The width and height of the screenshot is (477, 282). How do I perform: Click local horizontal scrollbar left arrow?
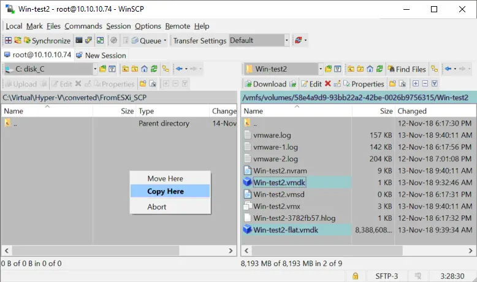[x=6, y=251]
